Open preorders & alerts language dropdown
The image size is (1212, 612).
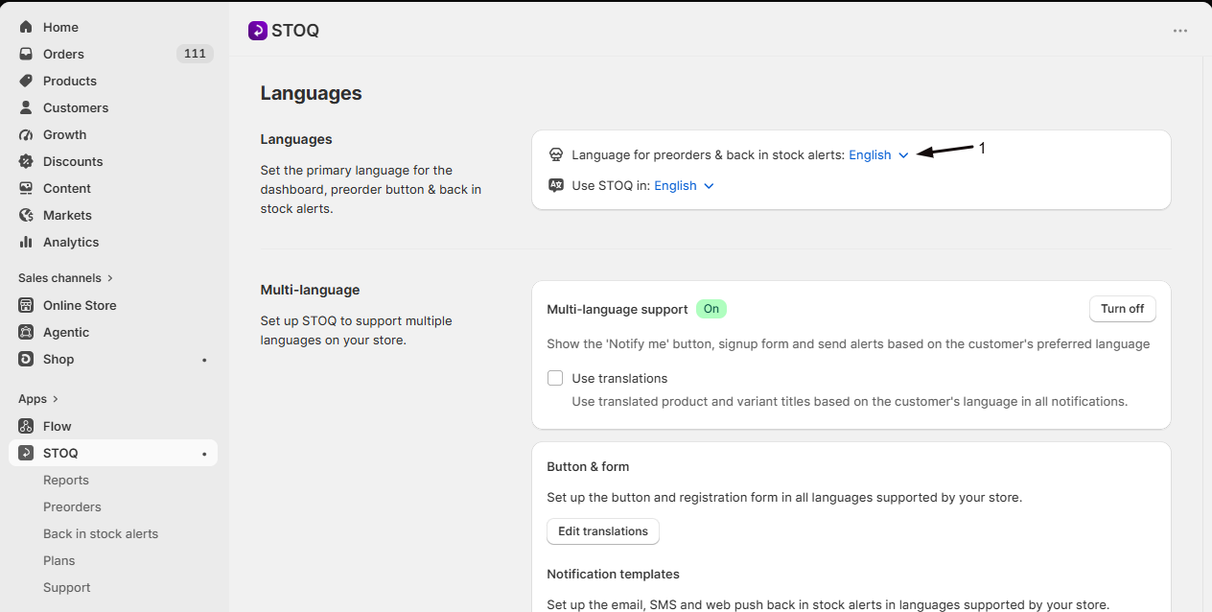click(x=878, y=154)
